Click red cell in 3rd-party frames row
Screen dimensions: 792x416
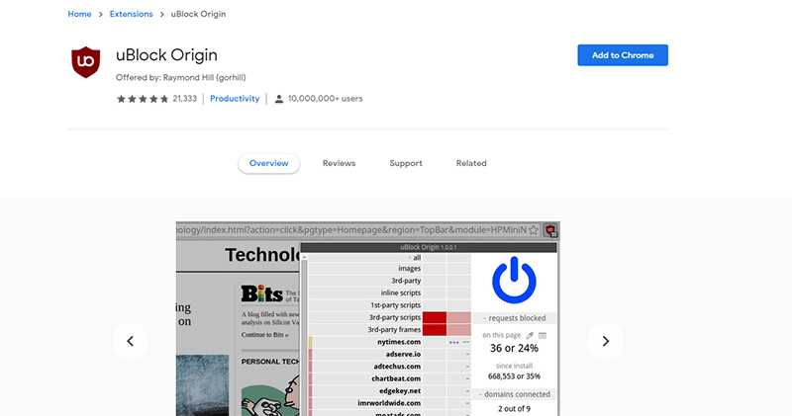[435, 330]
